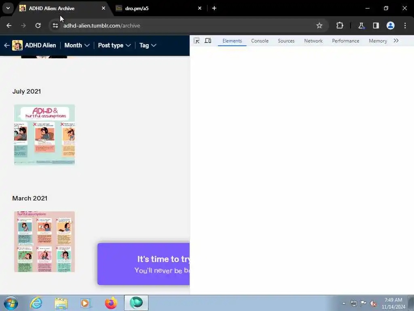Go back to the previous page
This screenshot has height=311, width=414.
click(x=9, y=26)
